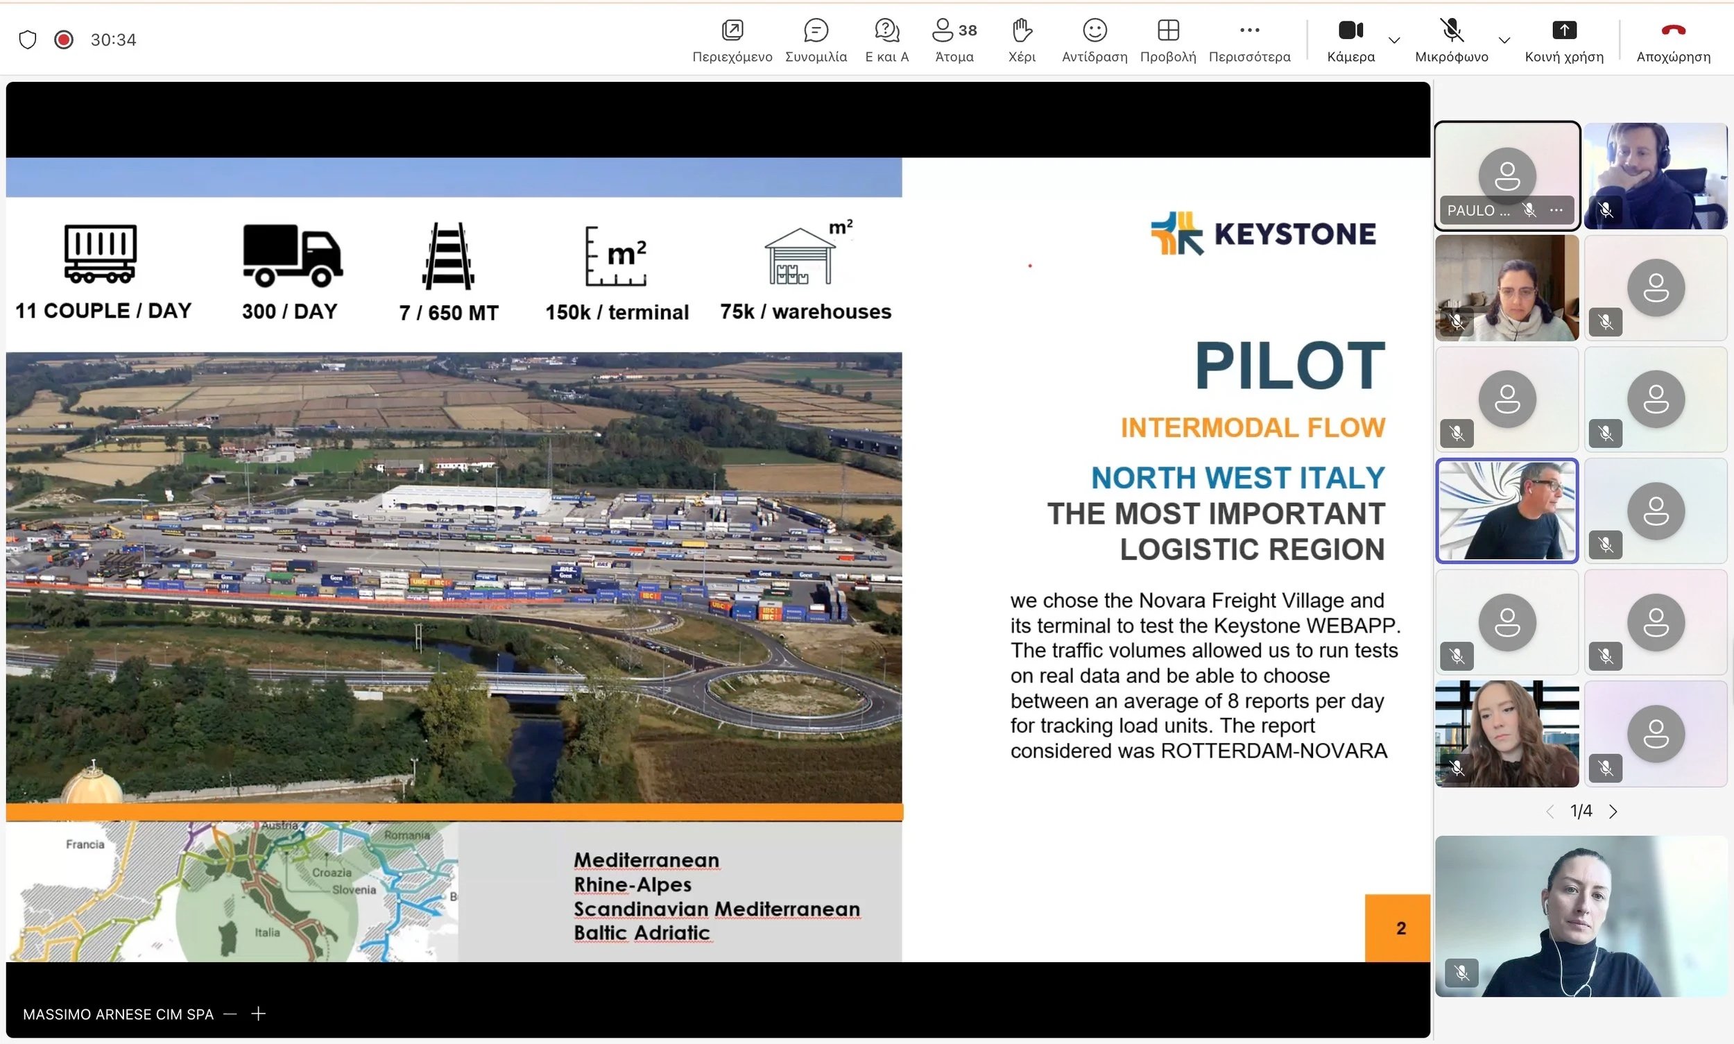1734x1044 pixels.
Task: Click the recording indicator dot
Action: [x=63, y=39]
